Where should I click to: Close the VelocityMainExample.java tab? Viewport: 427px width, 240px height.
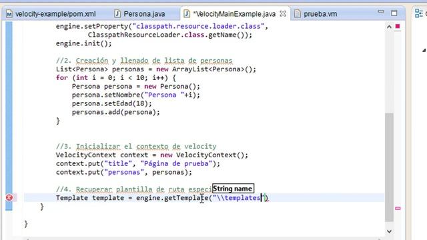pos(283,13)
